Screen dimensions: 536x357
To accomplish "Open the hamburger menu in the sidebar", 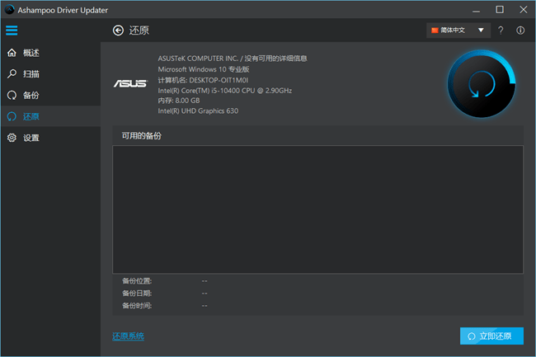I will [x=12, y=31].
